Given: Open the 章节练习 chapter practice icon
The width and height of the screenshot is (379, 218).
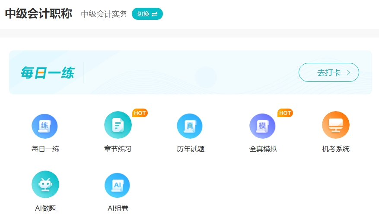Looking at the screenshot, I should [x=118, y=125].
